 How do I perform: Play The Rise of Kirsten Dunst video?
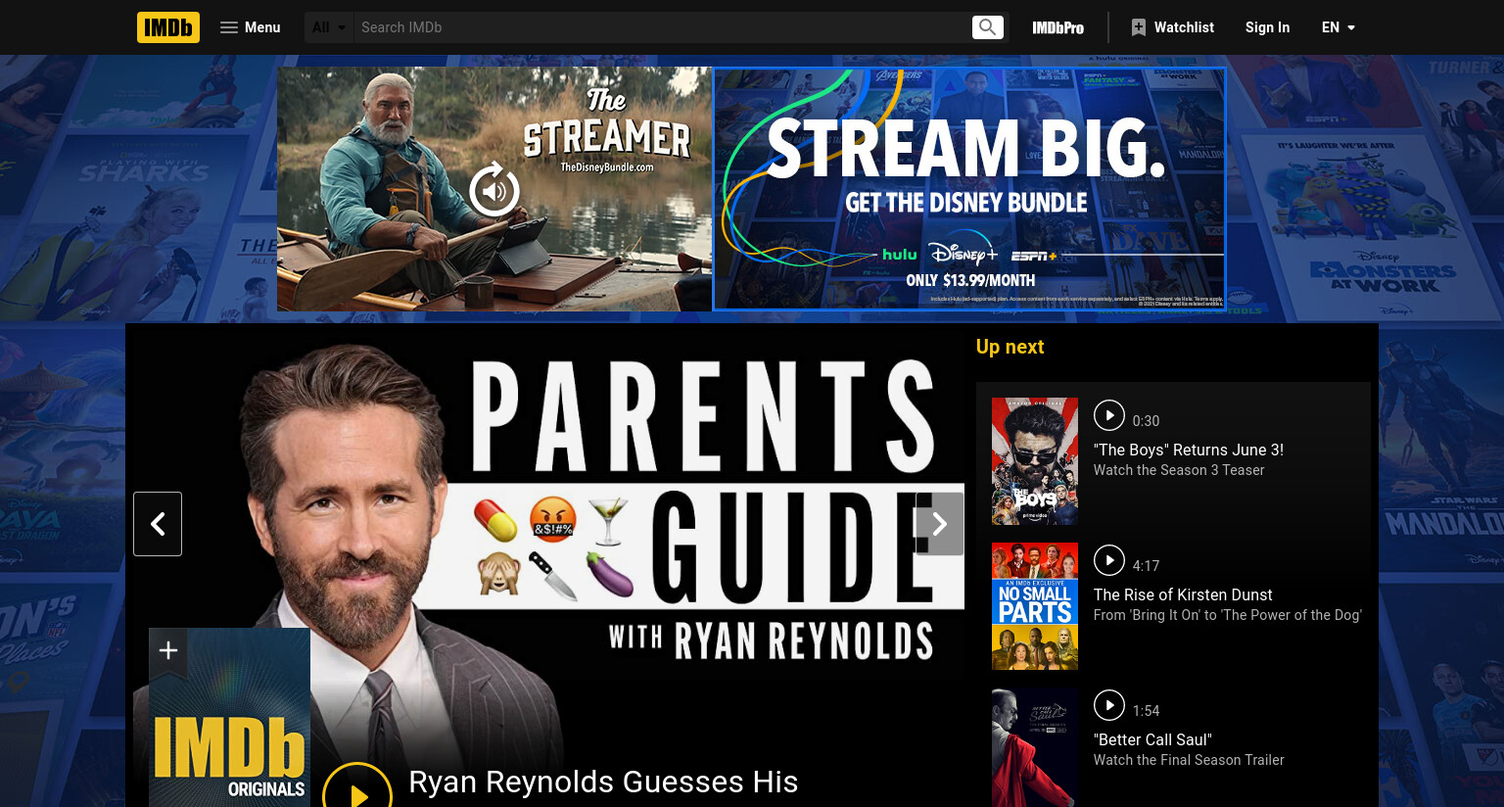coord(1109,560)
